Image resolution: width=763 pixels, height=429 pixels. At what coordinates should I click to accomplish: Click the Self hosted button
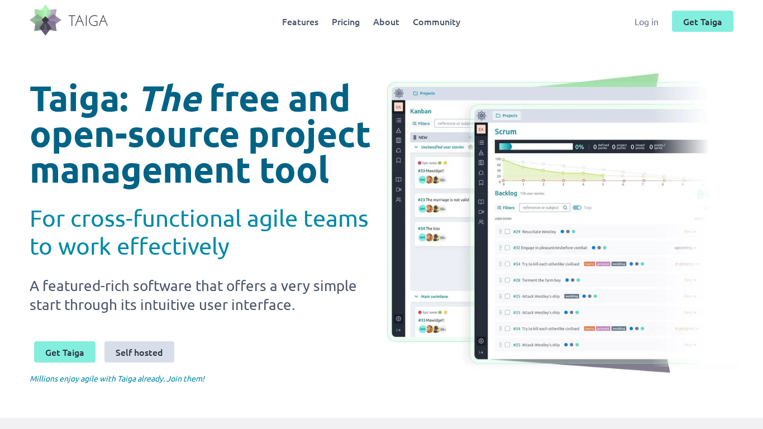[x=139, y=352]
